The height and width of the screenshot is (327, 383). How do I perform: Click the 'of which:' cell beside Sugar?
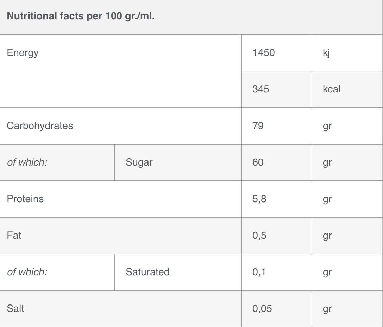[57, 162]
